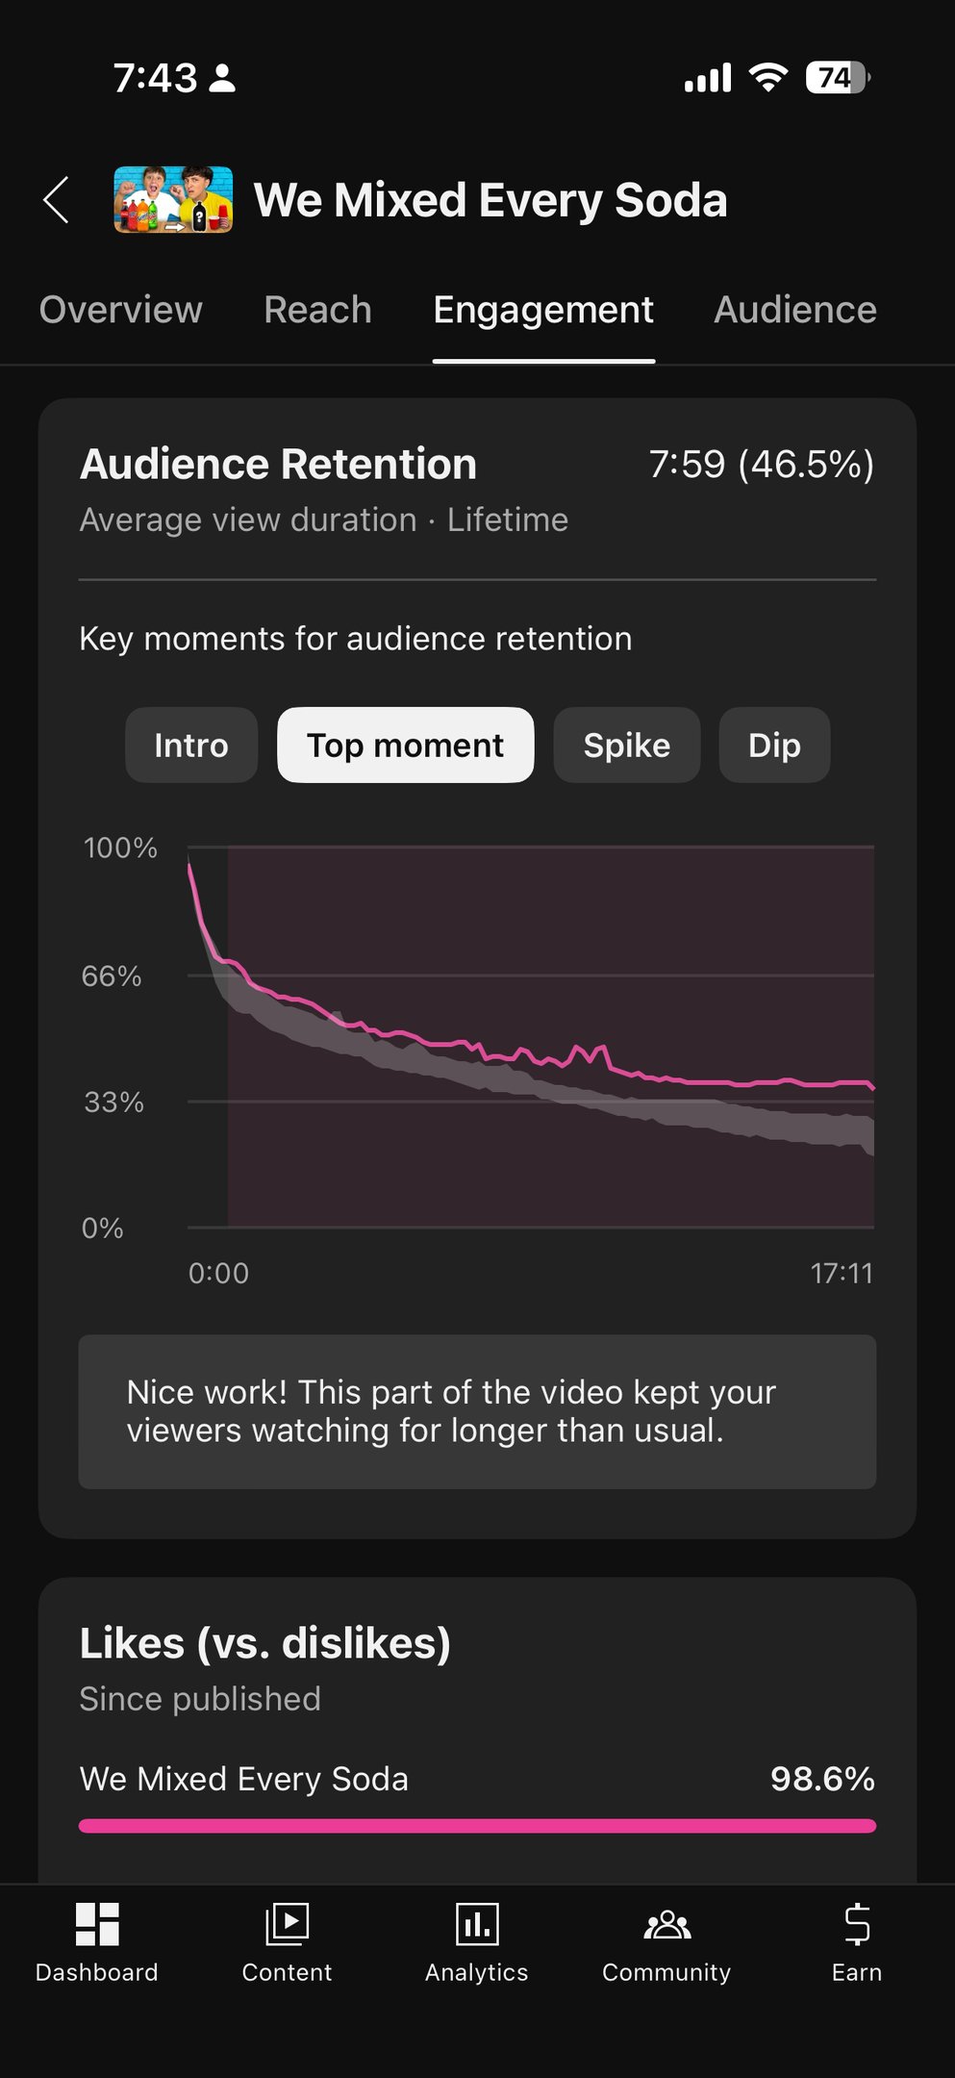
Task: Select the Intro key moment chip
Action: [191, 746]
